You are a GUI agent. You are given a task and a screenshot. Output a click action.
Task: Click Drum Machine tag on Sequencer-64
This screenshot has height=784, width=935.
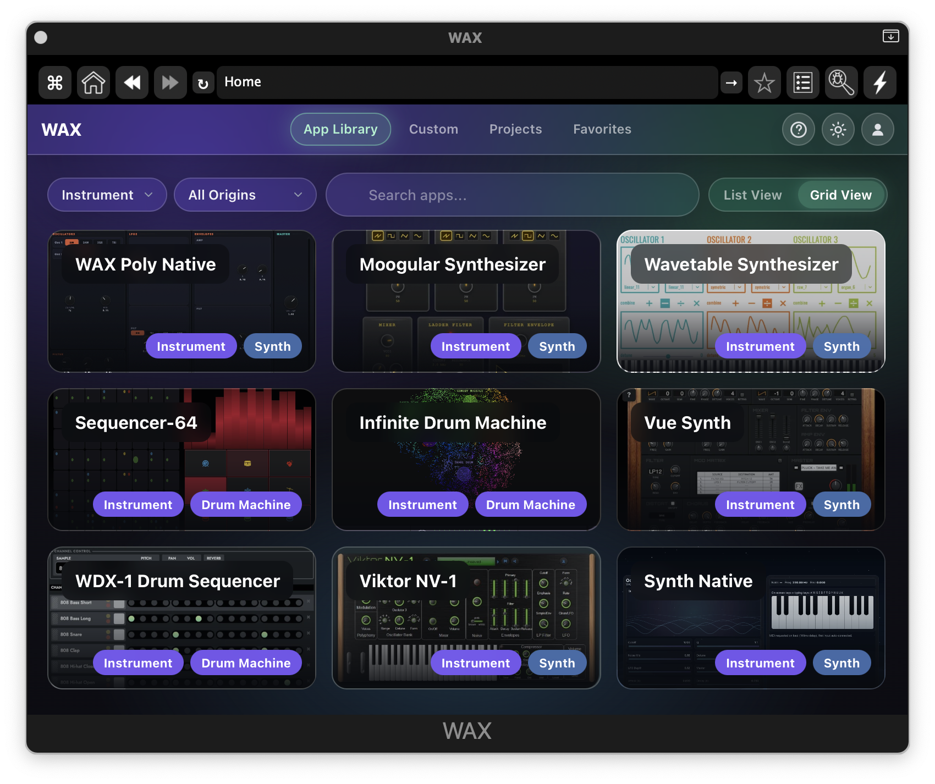point(246,505)
